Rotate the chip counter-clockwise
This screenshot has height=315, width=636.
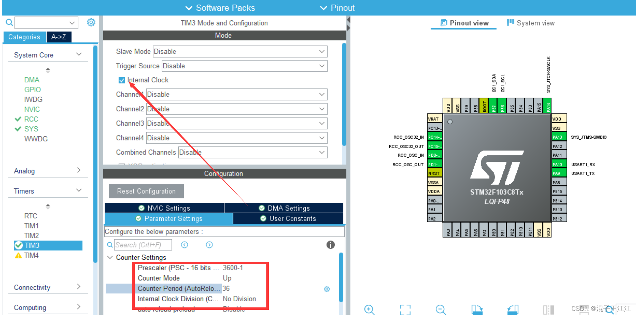pos(513,309)
